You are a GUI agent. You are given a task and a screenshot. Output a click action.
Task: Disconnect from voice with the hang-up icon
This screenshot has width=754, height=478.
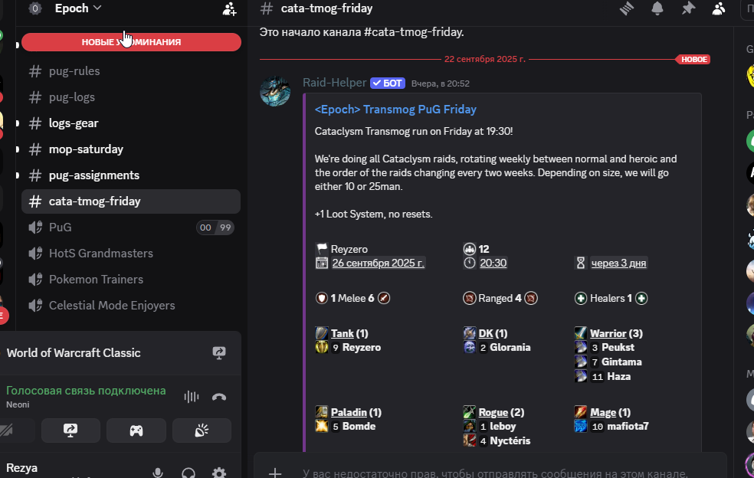coord(219,397)
